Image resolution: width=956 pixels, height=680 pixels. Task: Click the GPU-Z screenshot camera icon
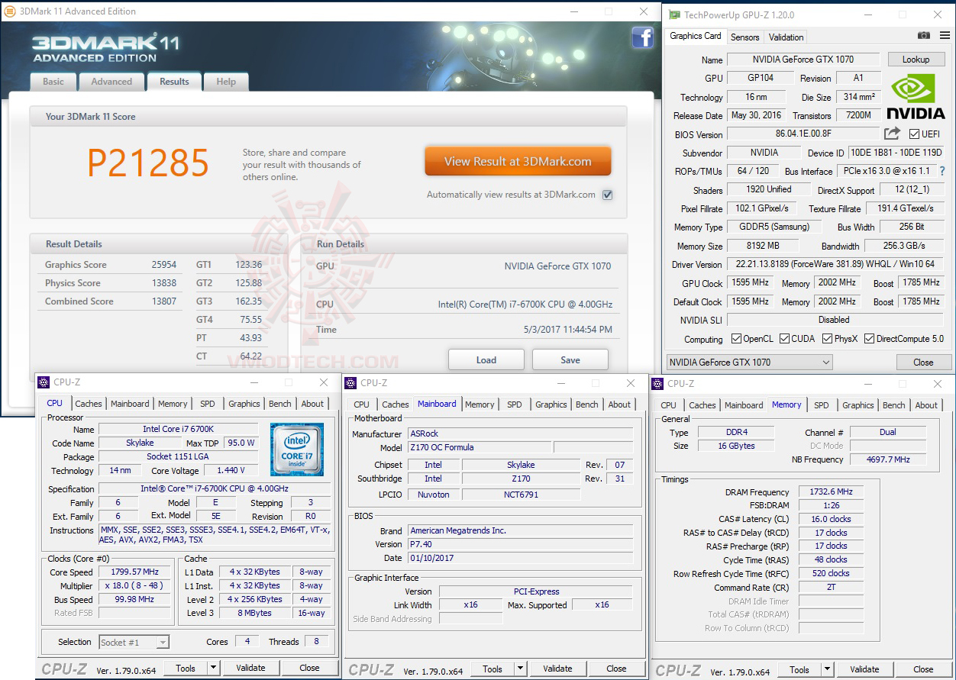[x=924, y=36]
